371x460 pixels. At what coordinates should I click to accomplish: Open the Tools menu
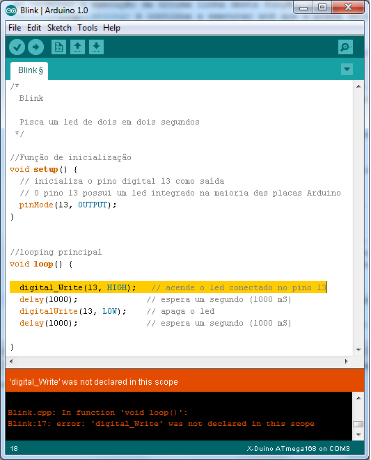point(87,28)
